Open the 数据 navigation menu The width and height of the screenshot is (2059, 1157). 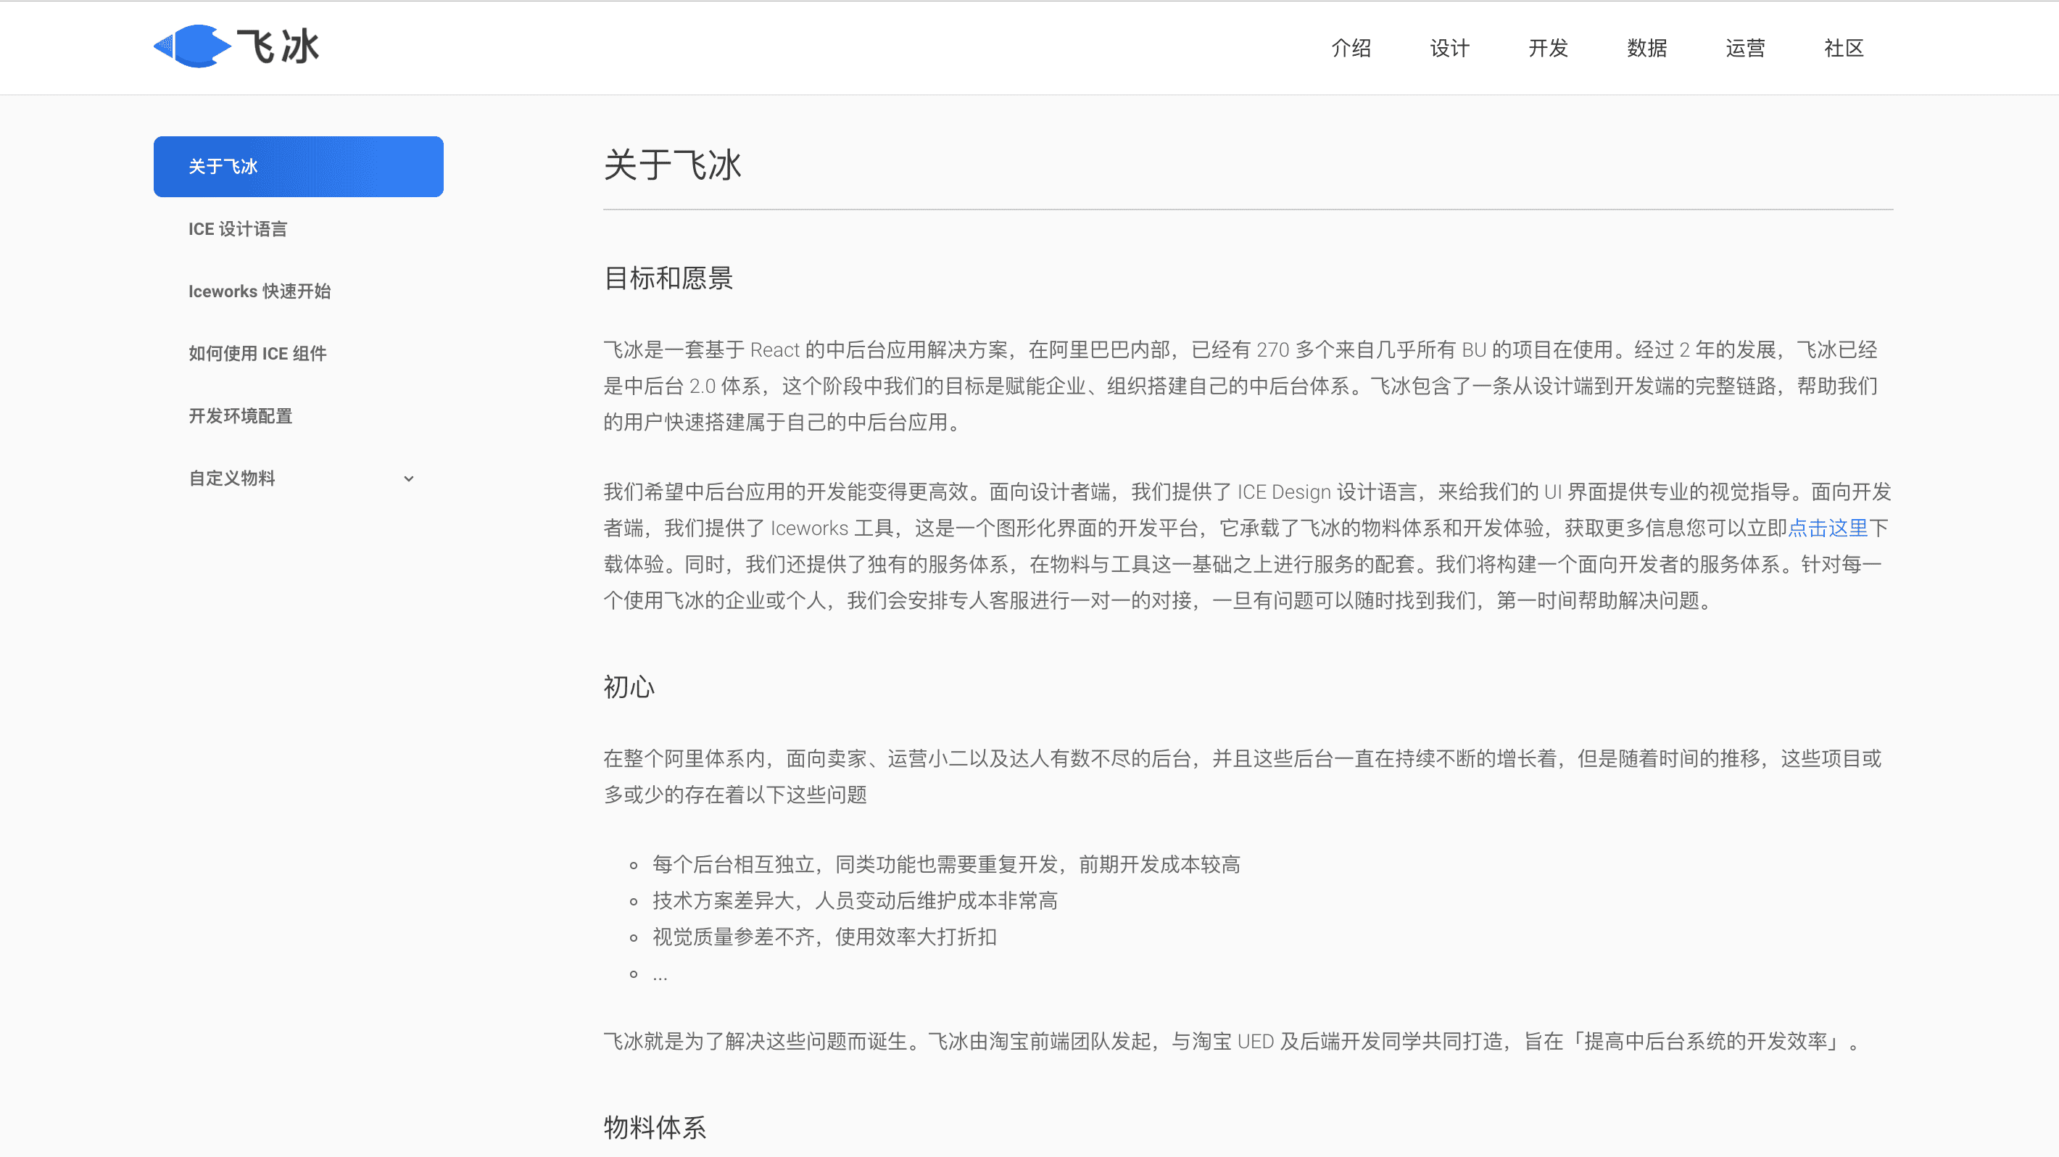pyautogui.click(x=1646, y=48)
